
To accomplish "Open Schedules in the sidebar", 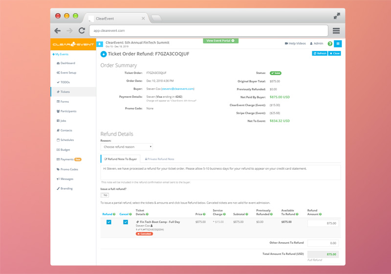I will coord(65,140).
